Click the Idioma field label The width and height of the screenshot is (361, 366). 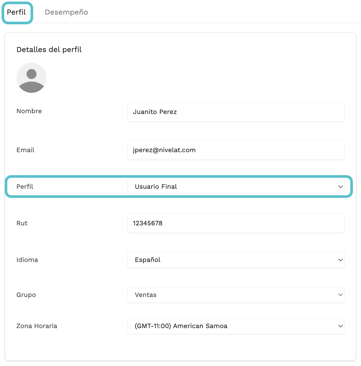point(27,260)
